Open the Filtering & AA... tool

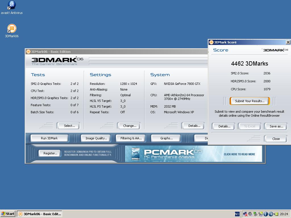[x=131, y=138]
